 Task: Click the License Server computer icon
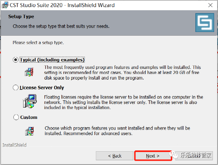(30, 101)
